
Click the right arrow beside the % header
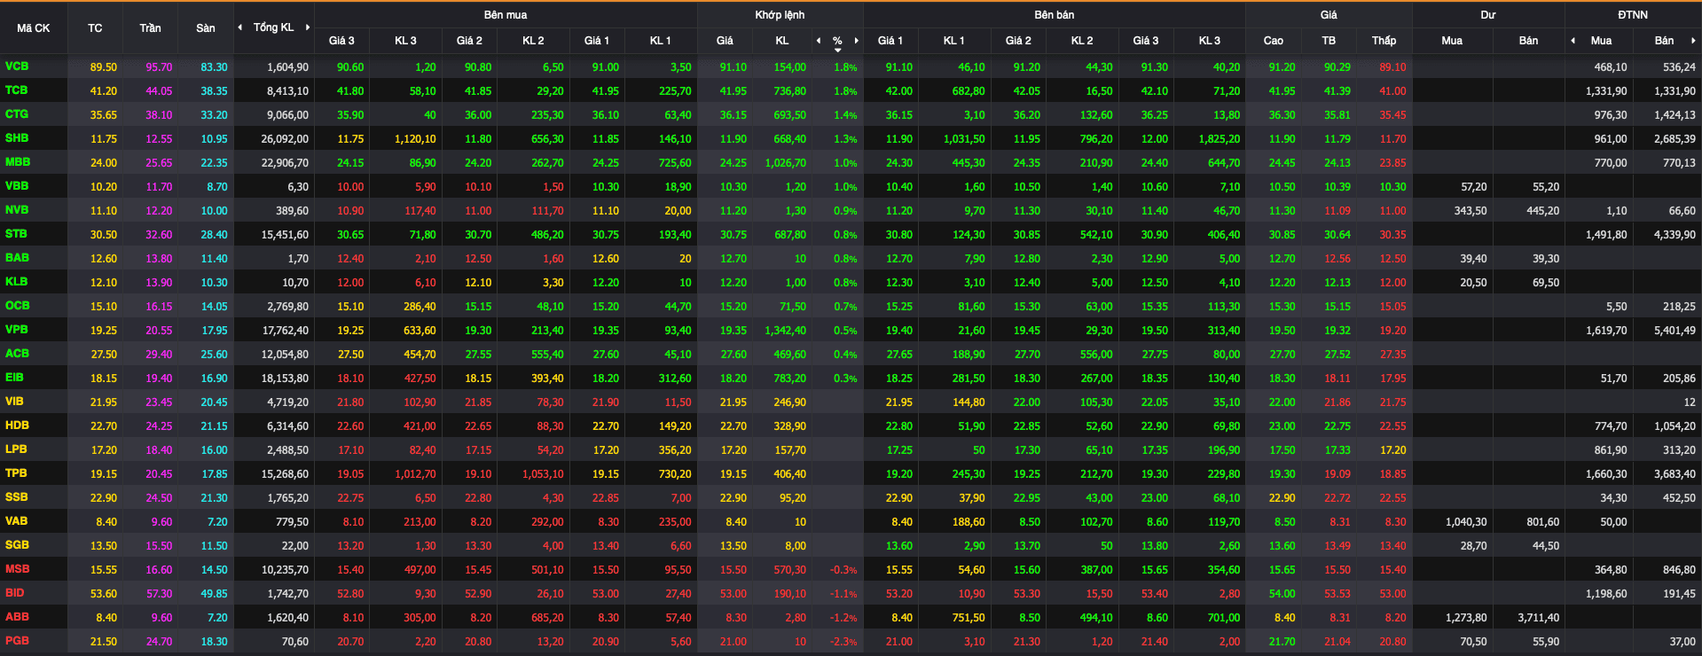tap(856, 41)
